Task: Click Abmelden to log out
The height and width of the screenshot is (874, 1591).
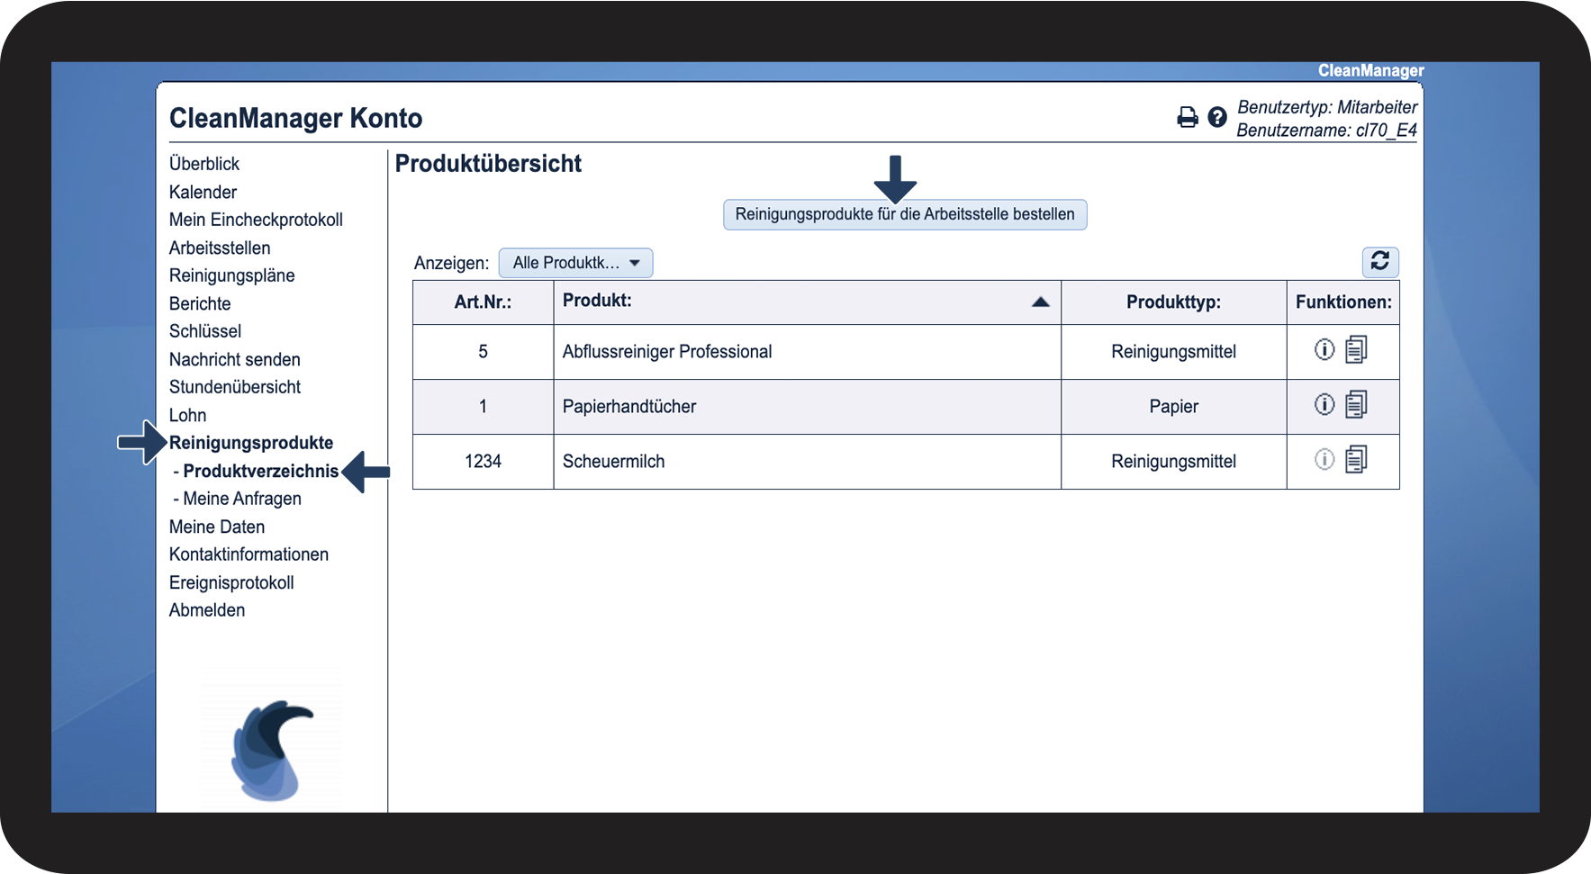Action: 207,610
